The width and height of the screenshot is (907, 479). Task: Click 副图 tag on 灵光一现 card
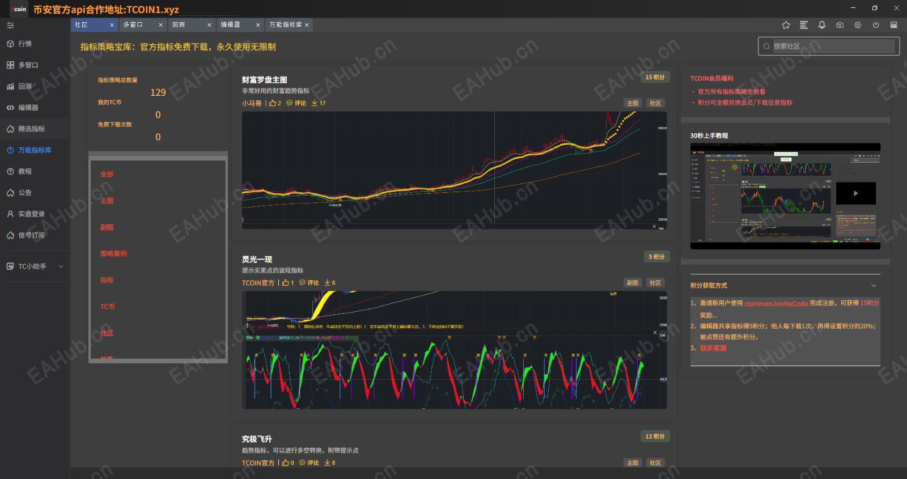point(633,283)
